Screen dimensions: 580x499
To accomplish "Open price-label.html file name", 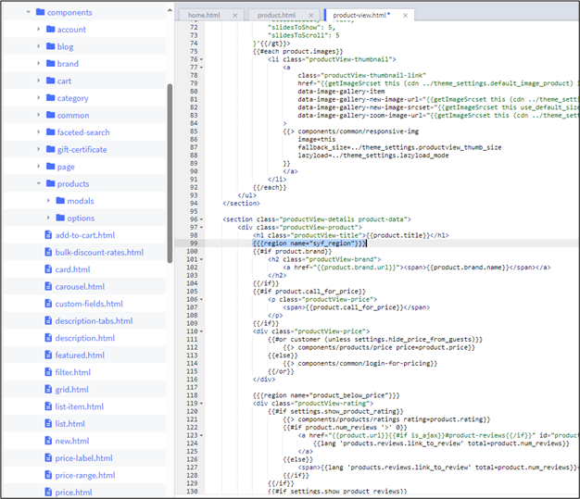I will [x=84, y=458].
